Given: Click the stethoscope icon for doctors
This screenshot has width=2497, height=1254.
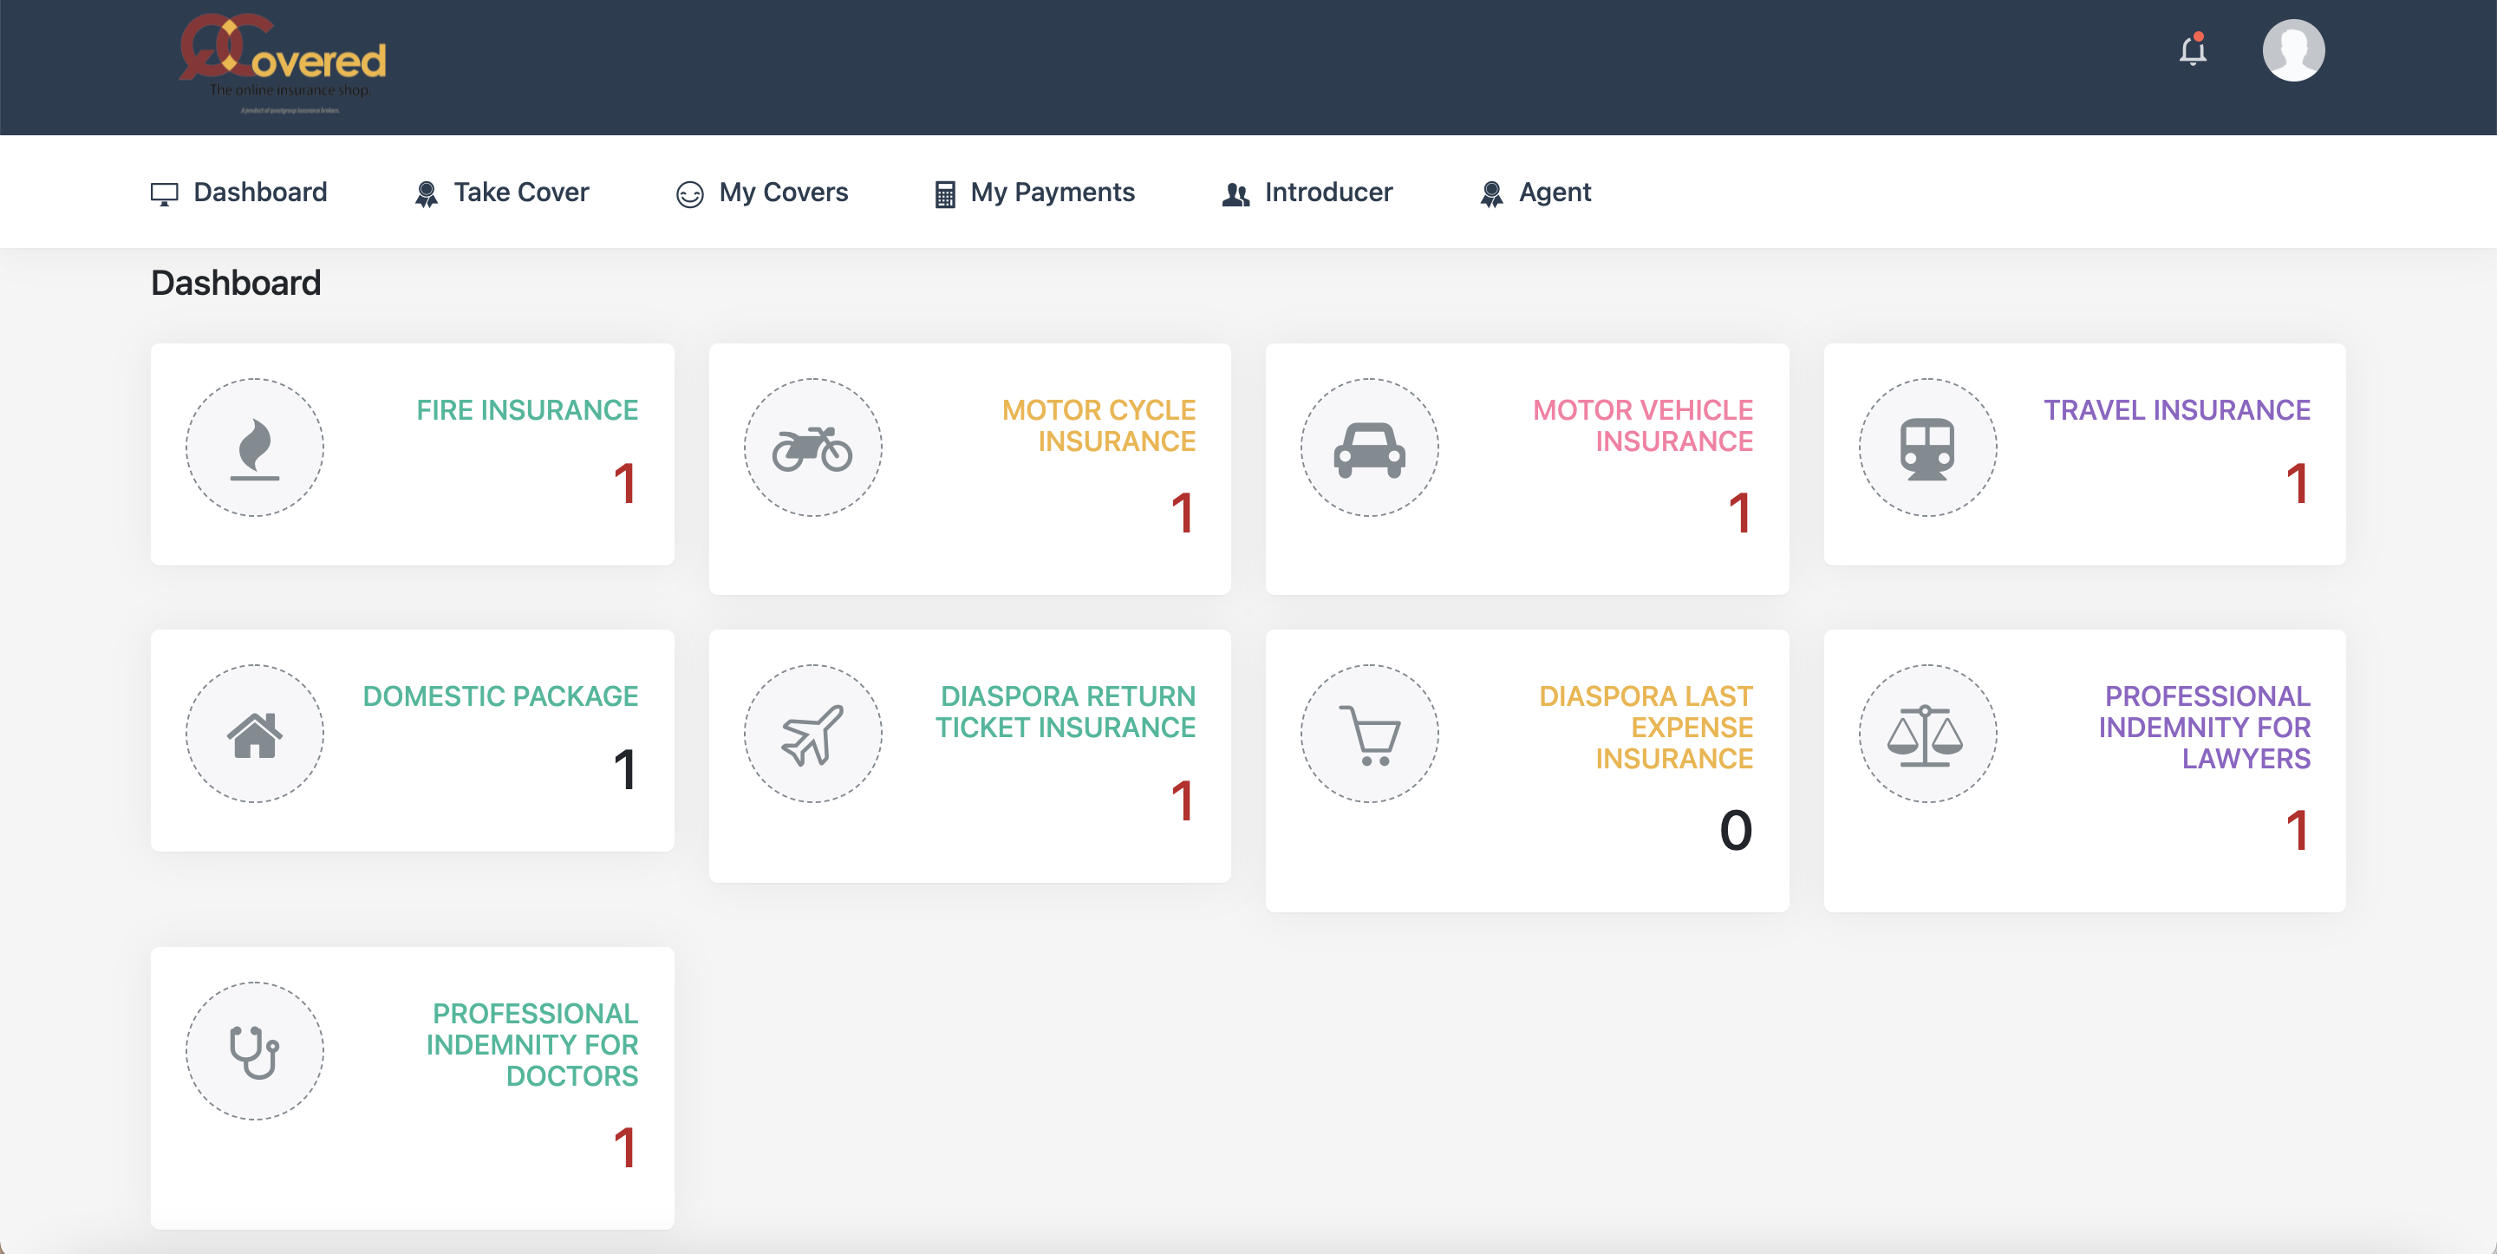Looking at the screenshot, I should click(x=255, y=1051).
